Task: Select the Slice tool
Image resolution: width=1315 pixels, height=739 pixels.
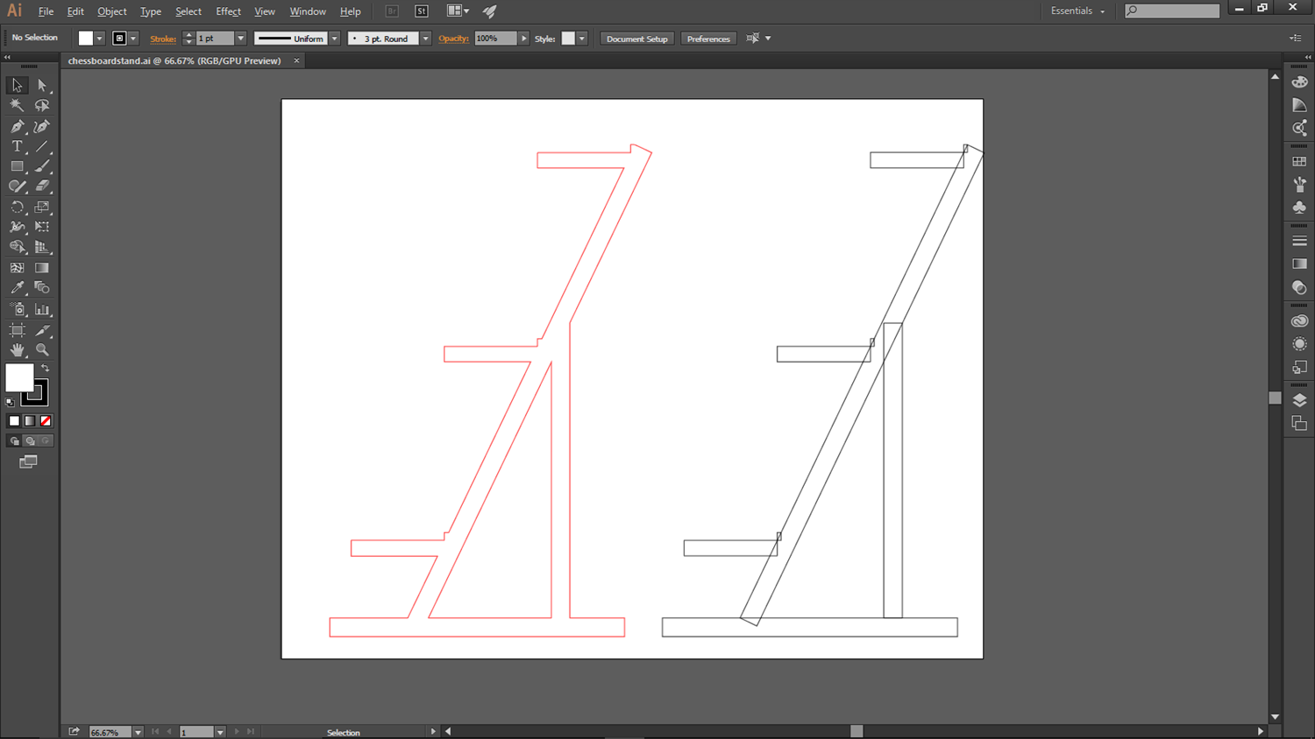Action: pos(41,330)
